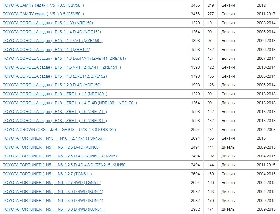Viewport: 280px width, 214px height.
Task: Click Дизель in the Fortuner KUN60 144 hp row
Action: (228, 147)
